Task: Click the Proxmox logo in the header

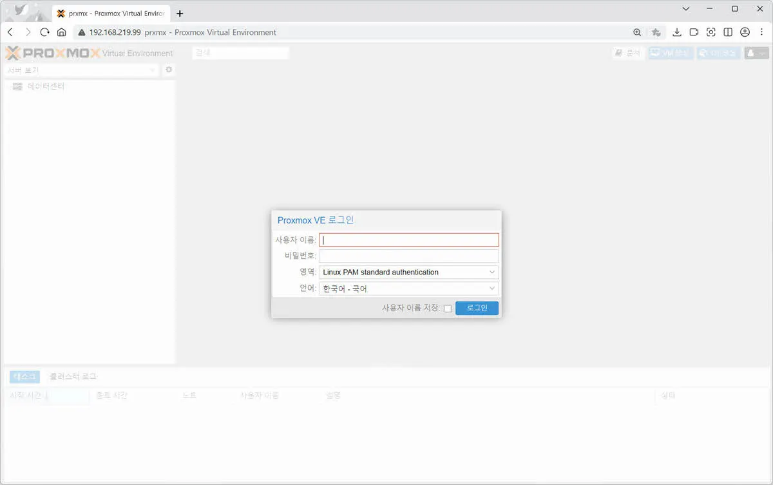Action: [53, 53]
